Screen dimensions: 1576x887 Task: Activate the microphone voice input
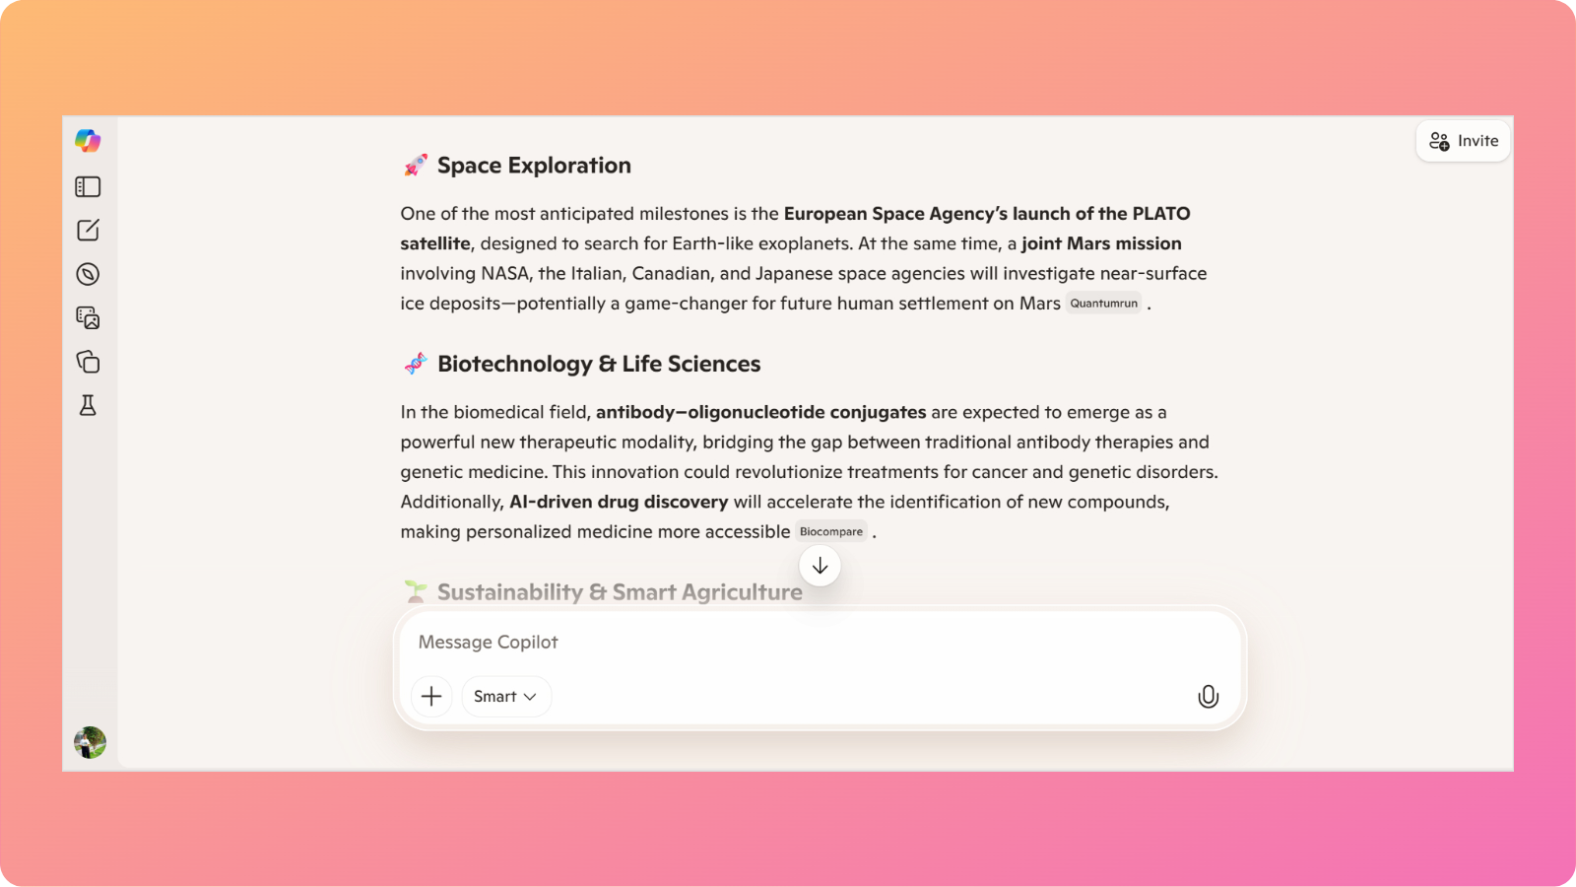coord(1208,697)
